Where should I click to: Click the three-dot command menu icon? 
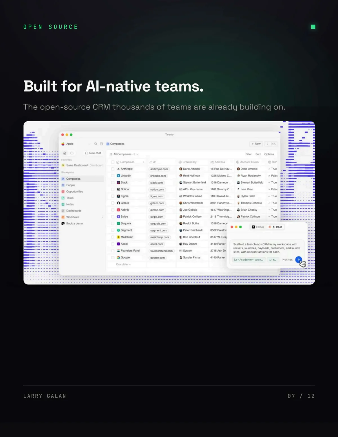pyautogui.click(x=268, y=144)
